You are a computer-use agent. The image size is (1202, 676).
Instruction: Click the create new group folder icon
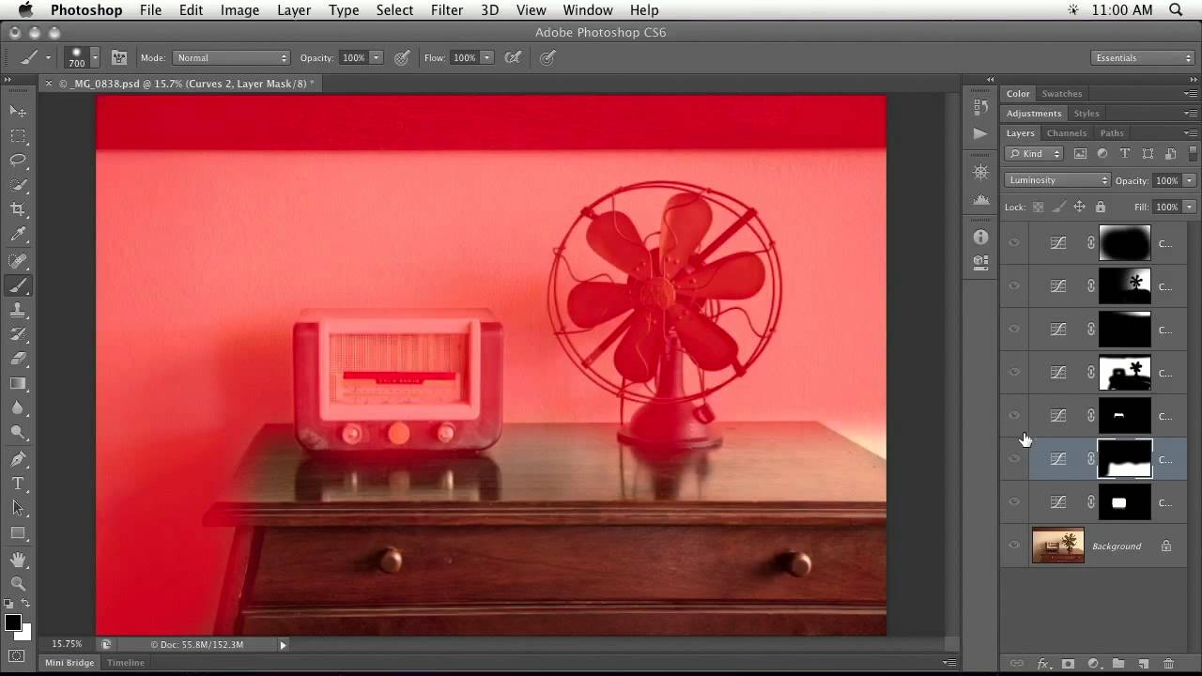pos(1118,664)
